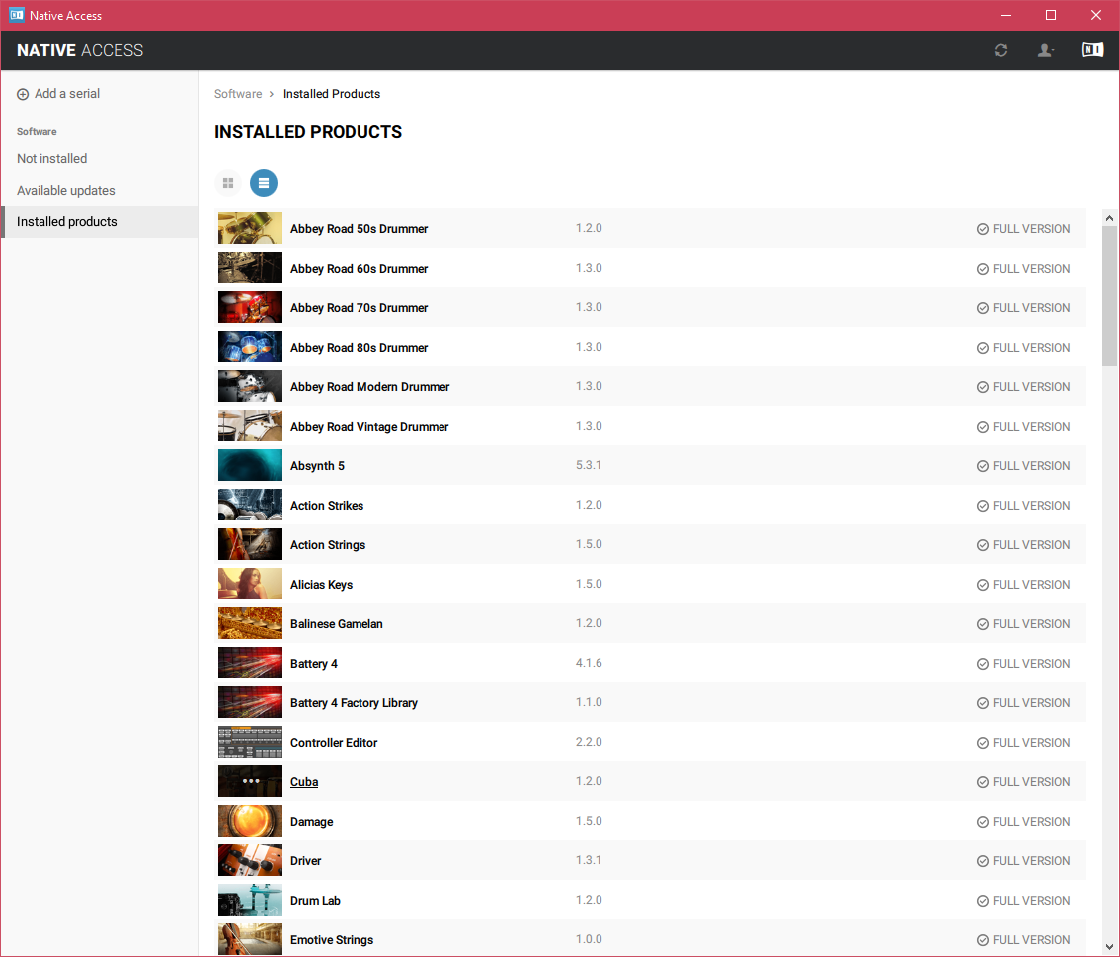Viewport: 1120px width, 957px height.
Task: Select the Abbey Road 50s Drummer name
Action: 359,229
